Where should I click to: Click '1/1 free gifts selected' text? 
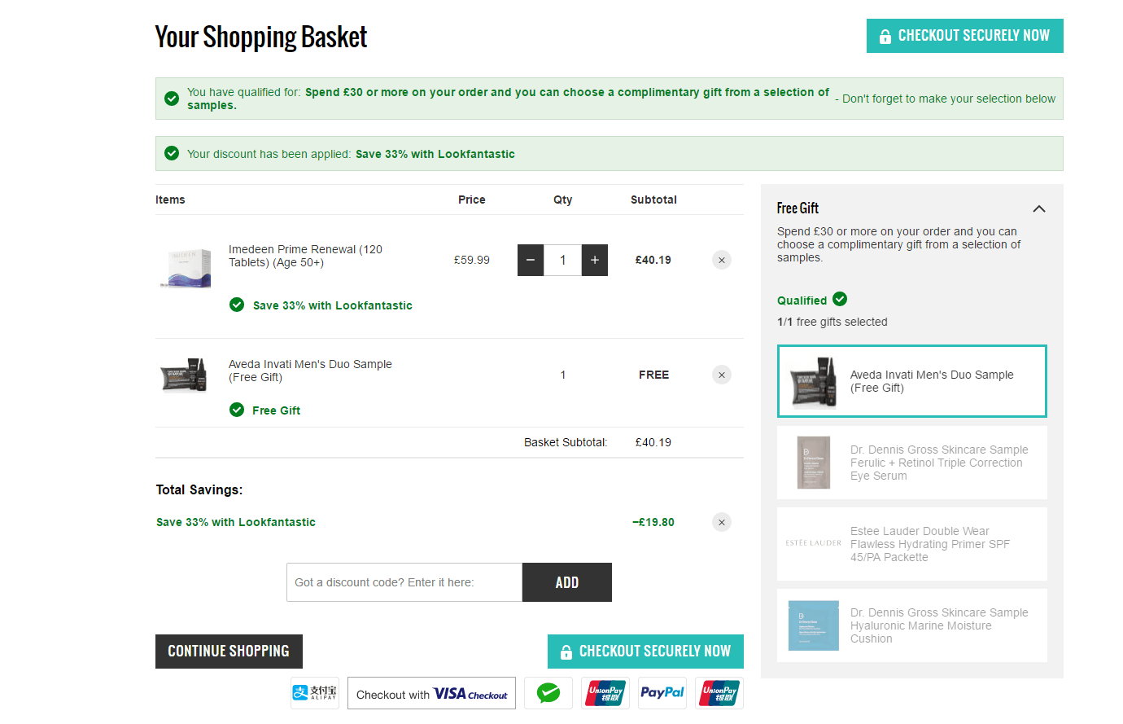click(832, 323)
